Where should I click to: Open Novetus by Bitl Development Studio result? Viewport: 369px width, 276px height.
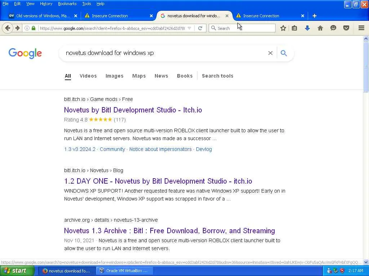point(133,110)
